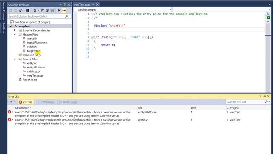Open the Solution Explorer search options dropdown arrow
This screenshot has width=273, height=154.
point(70,16)
